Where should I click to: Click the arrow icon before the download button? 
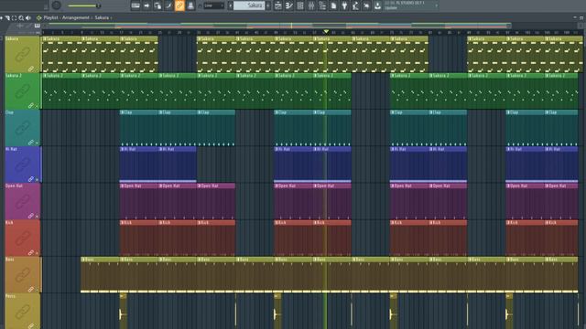point(366,5)
